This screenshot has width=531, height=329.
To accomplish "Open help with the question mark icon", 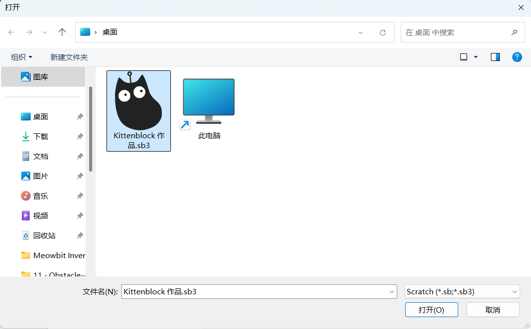I will coord(517,57).
